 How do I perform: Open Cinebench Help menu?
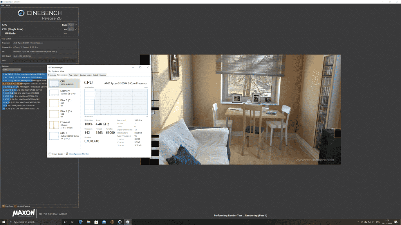click(x=8, y=5)
